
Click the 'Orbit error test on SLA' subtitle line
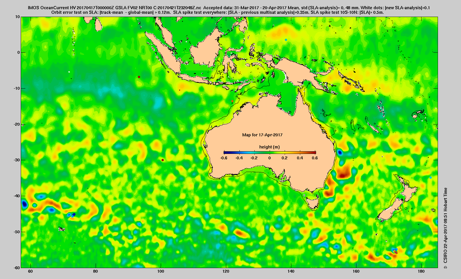coord(218,12)
